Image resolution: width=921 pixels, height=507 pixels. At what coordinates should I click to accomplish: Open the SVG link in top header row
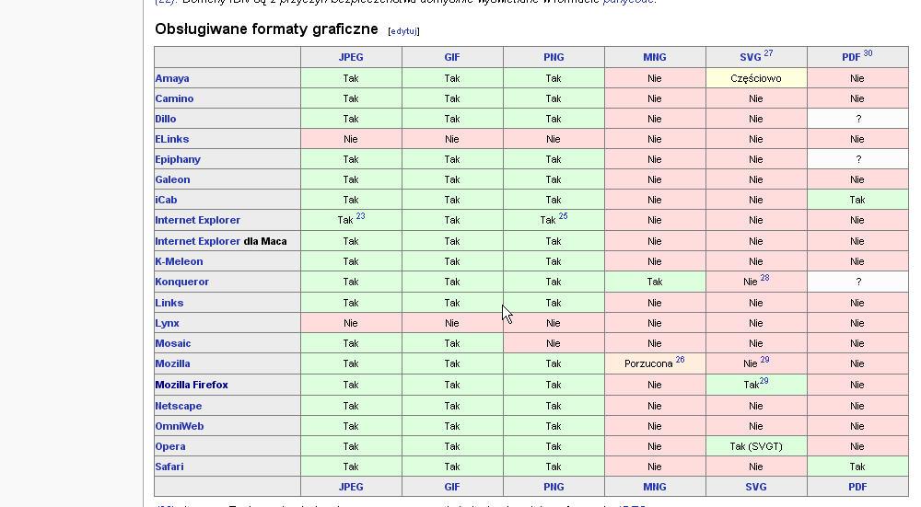(x=750, y=57)
